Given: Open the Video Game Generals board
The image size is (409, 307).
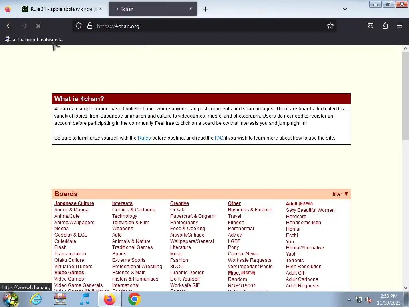Looking at the screenshot, I should 79,285.
